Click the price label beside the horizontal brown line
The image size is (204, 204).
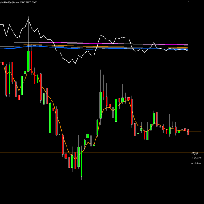[195, 153]
